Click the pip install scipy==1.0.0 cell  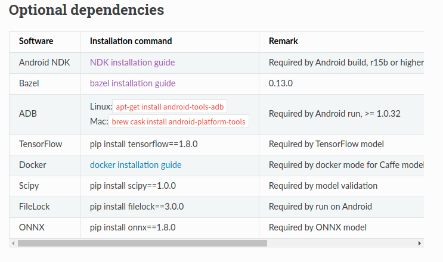click(132, 185)
